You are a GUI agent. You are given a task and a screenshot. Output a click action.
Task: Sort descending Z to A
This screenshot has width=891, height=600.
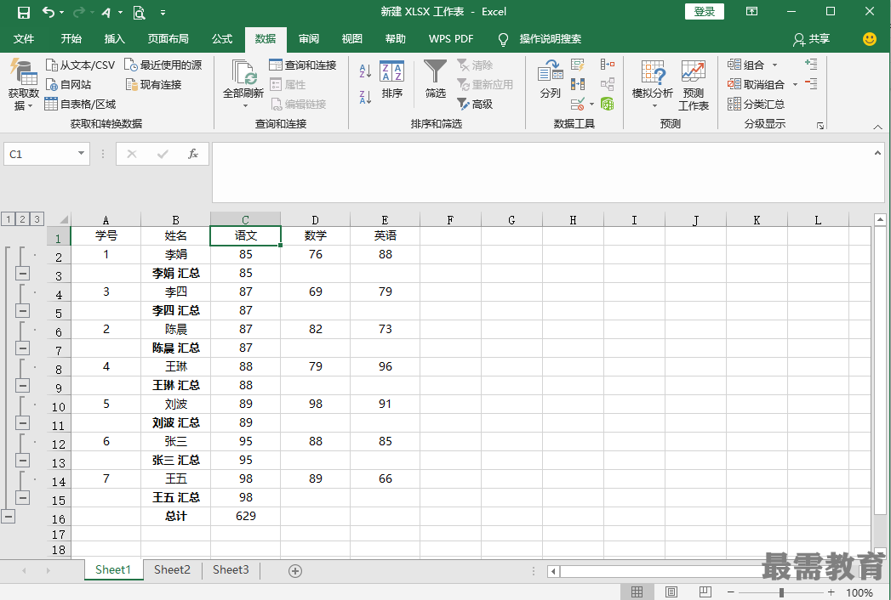tap(365, 97)
